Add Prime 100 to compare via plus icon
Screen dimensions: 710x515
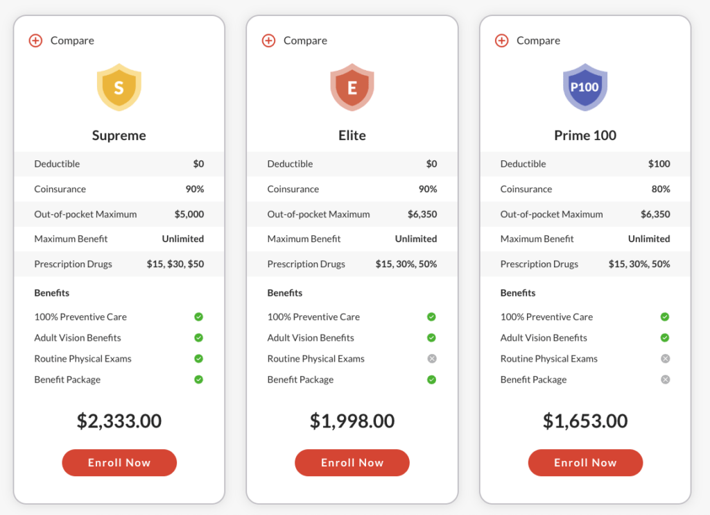coord(502,40)
